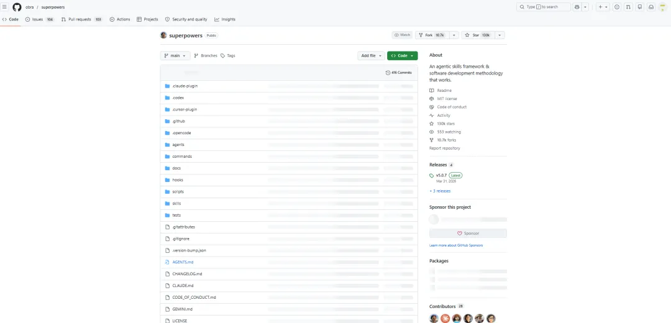This screenshot has width=671, height=323.
Task: Open the main branch selector
Action: click(175, 56)
